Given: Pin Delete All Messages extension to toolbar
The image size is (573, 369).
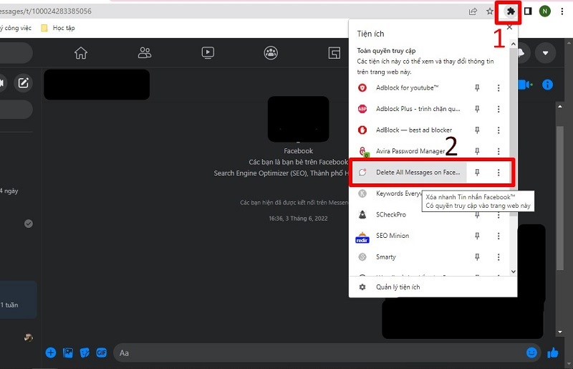Looking at the screenshot, I should [x=477, y=172].
